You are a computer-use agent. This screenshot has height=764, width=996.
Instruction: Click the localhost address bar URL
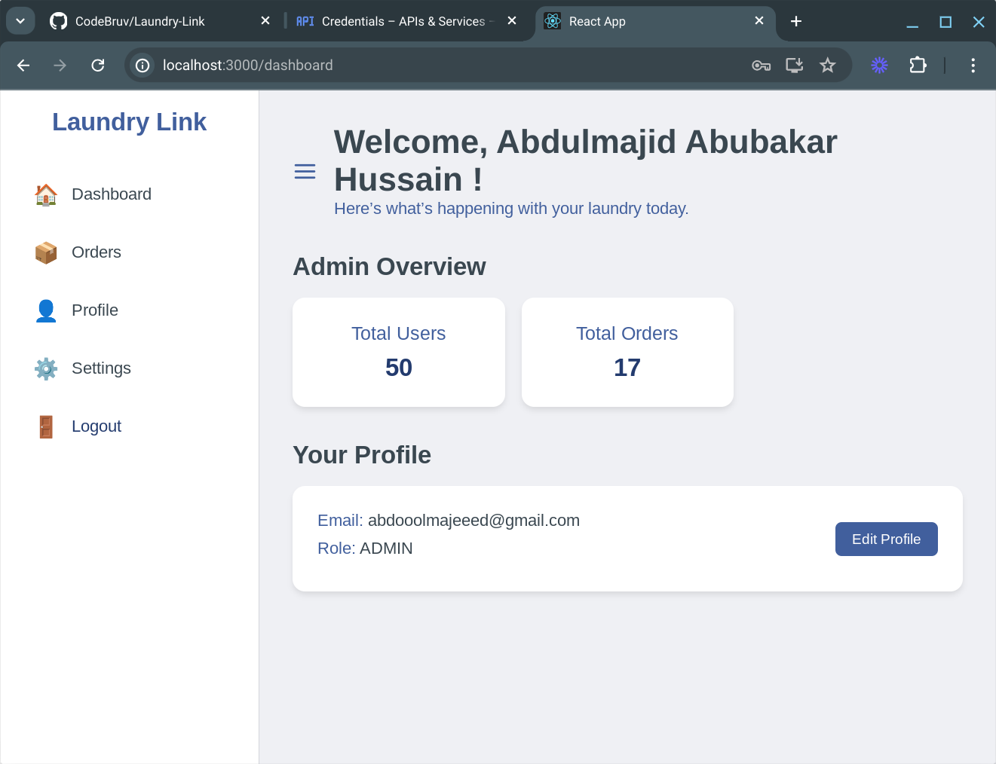pyautogui.click(x=247, y=66)
